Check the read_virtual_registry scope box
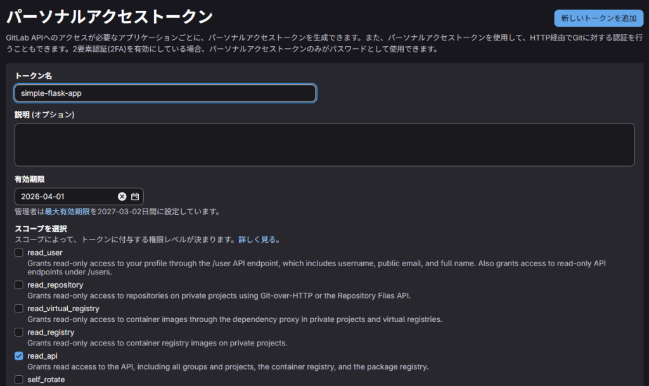649x386 pixels. click(19, 309)
